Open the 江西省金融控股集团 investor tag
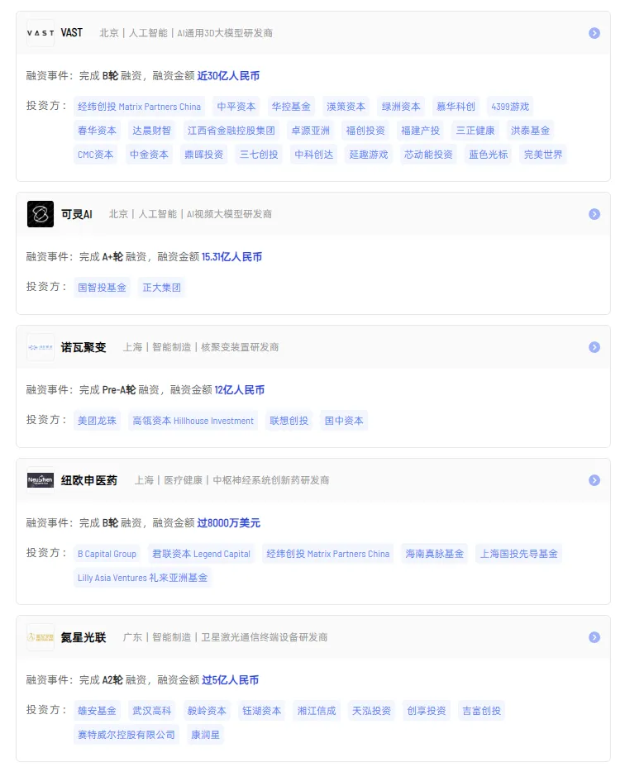This screenshot has height=772, width=625. [x=231, y=131]
